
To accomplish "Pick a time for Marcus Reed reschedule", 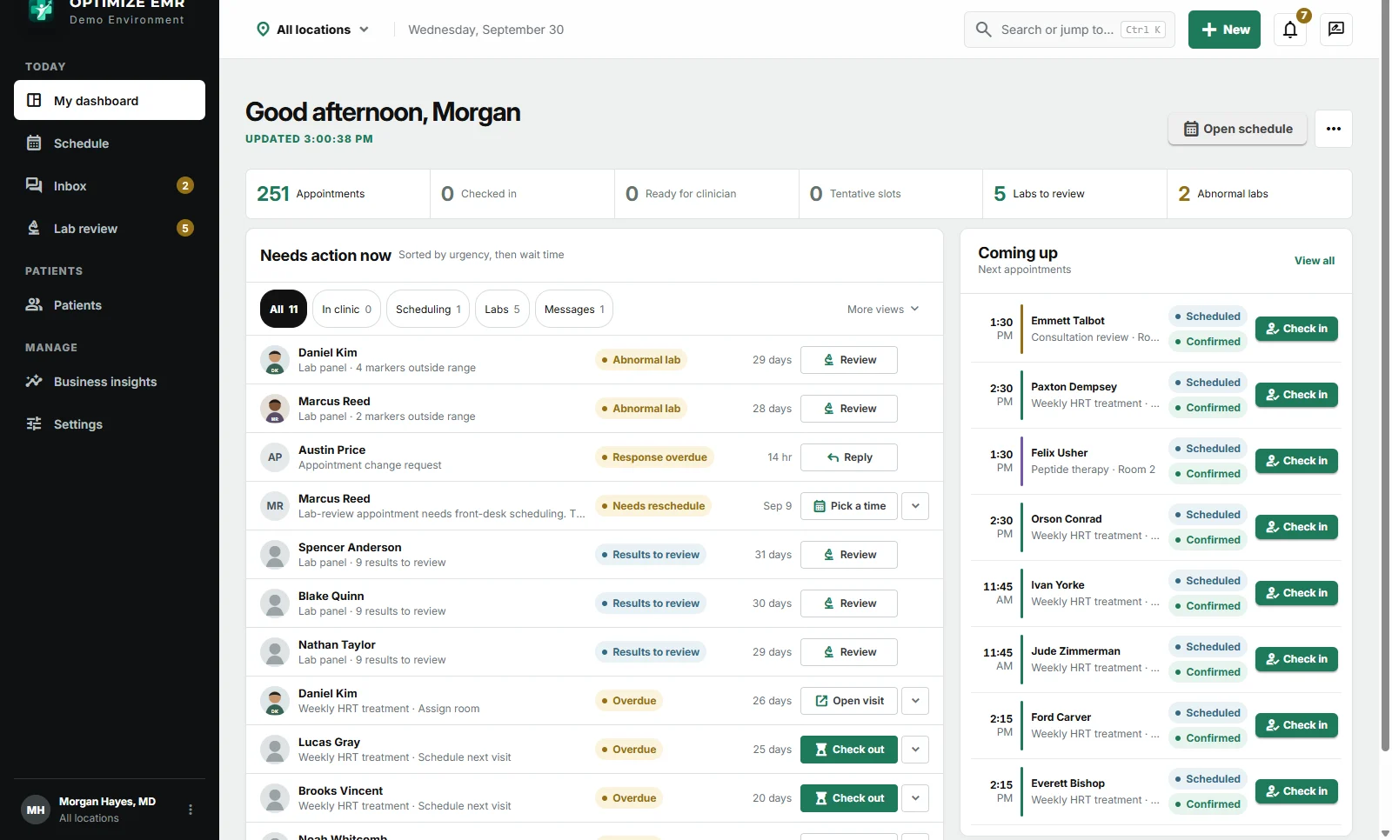I will (x=849, y=506).
